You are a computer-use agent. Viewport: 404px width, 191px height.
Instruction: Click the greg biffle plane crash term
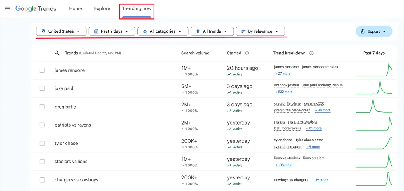292,110
